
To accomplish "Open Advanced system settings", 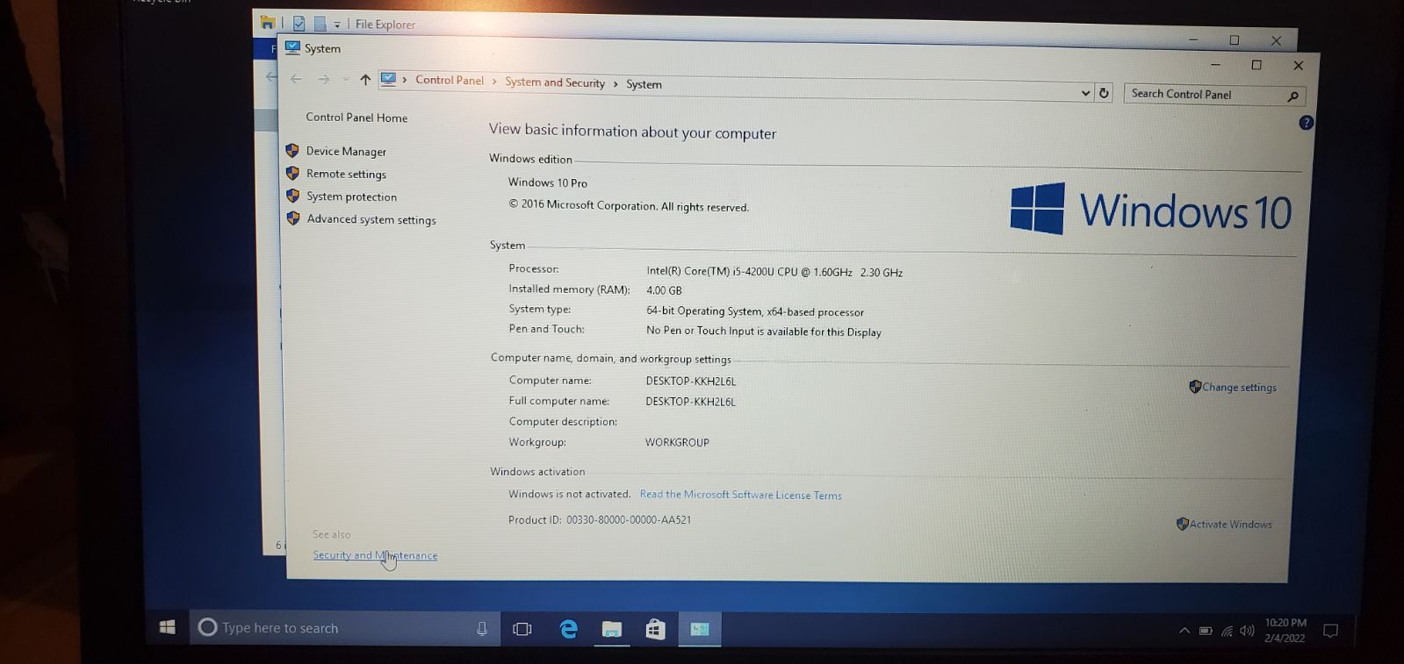I will [371, 220].
